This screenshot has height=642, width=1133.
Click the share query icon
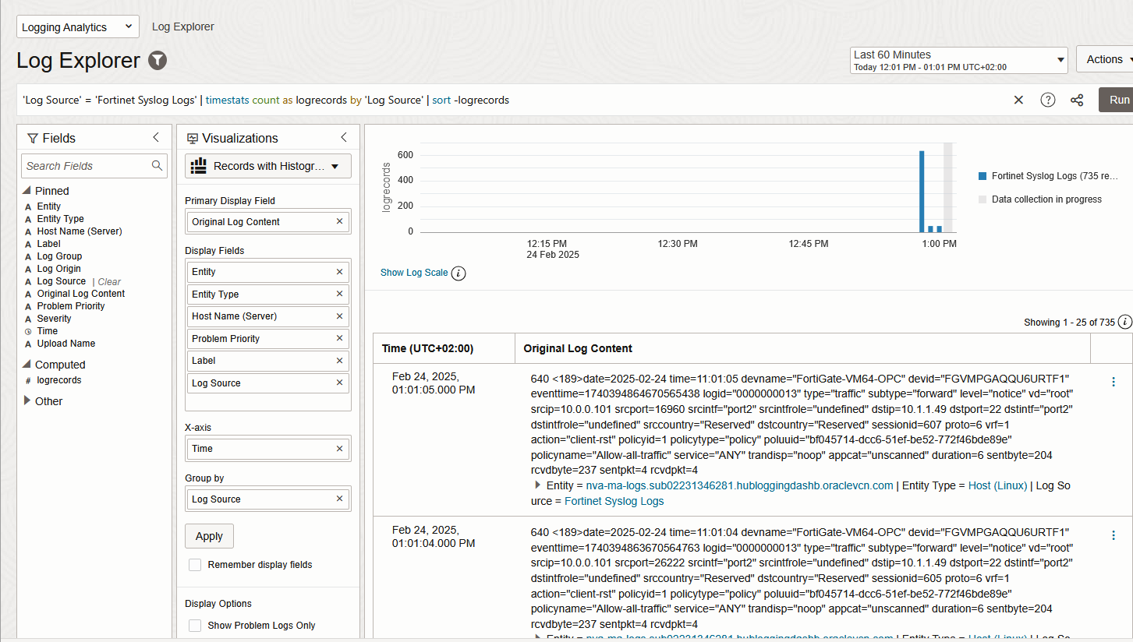[1077, 100]
